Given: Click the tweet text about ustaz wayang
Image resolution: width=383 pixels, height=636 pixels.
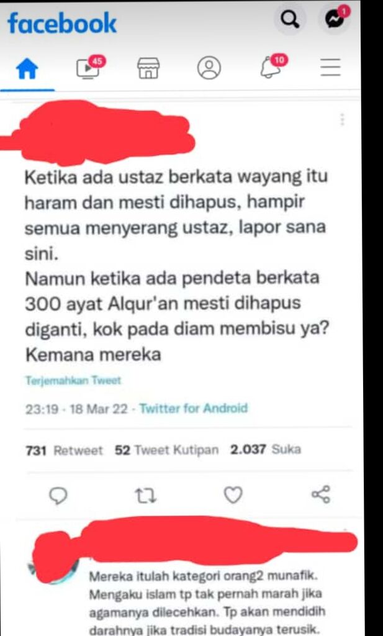Looking at the screenshot, I should point(177,266).
